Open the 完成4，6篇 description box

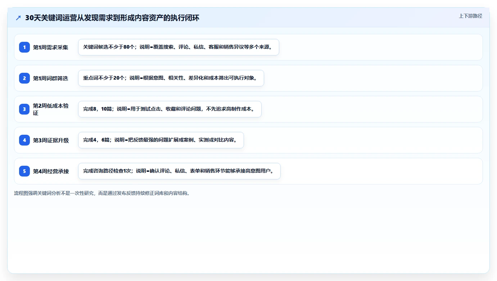[161, 140]
